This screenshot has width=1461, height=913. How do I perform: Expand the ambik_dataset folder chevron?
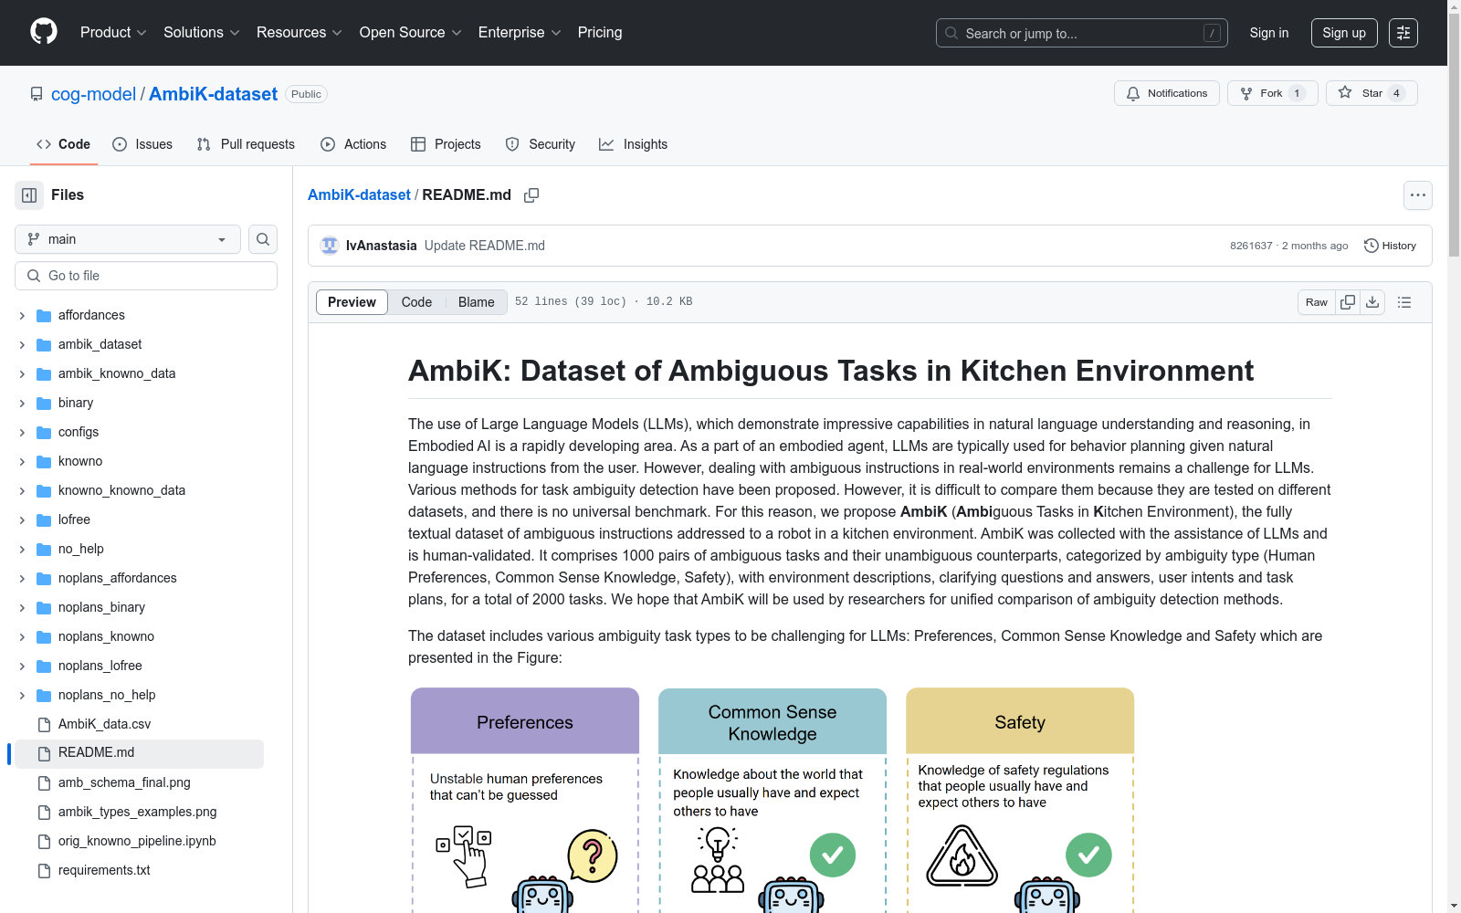[x=22, y=345]
